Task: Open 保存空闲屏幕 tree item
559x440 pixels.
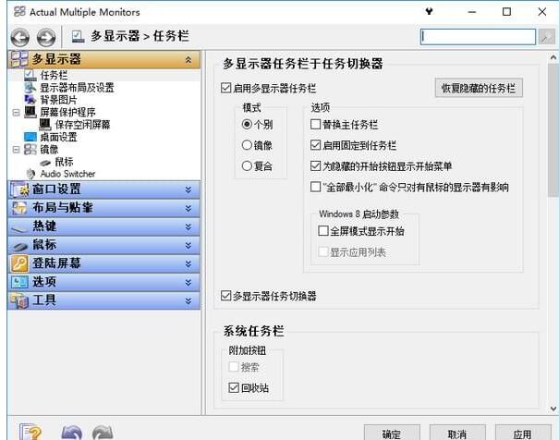Action: pos(82,125)
